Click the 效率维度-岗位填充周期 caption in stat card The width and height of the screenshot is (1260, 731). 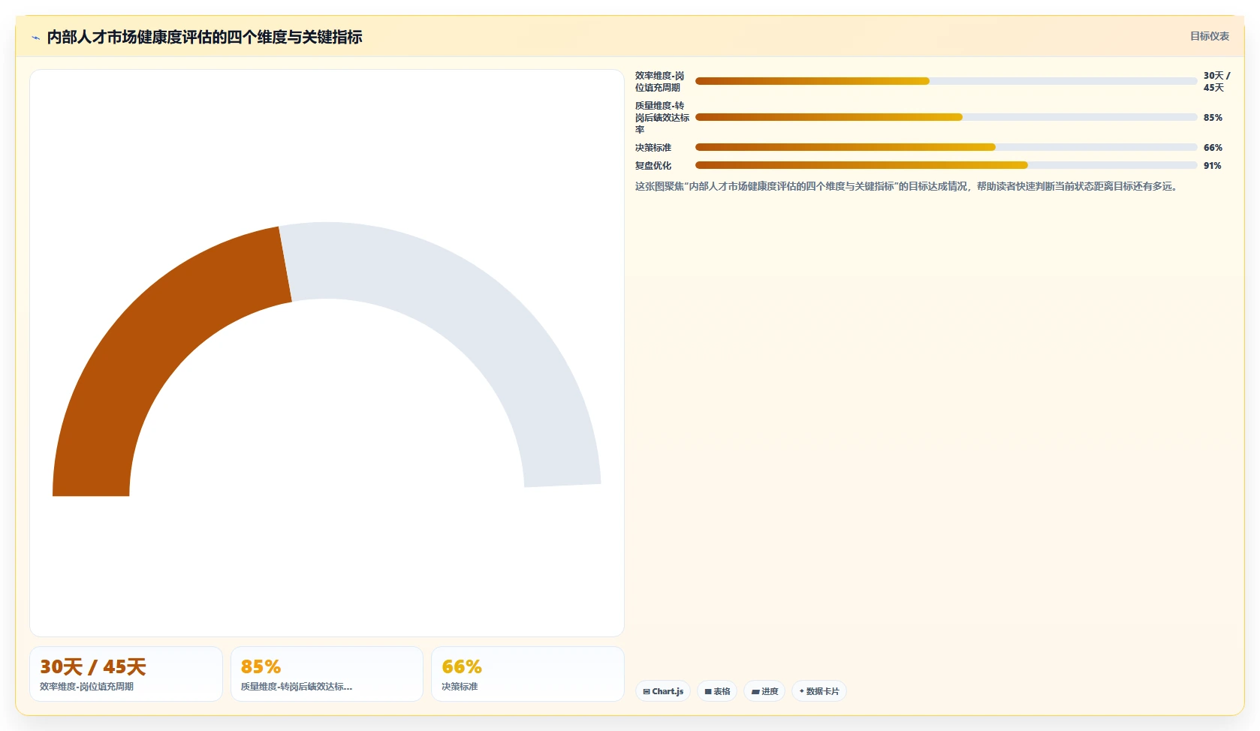(86, 687)
